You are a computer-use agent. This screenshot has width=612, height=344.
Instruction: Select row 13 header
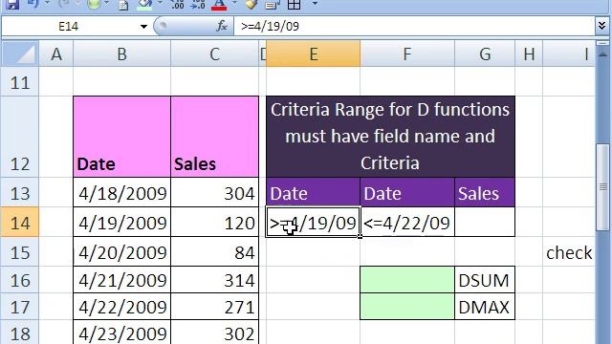pos(19,193)
